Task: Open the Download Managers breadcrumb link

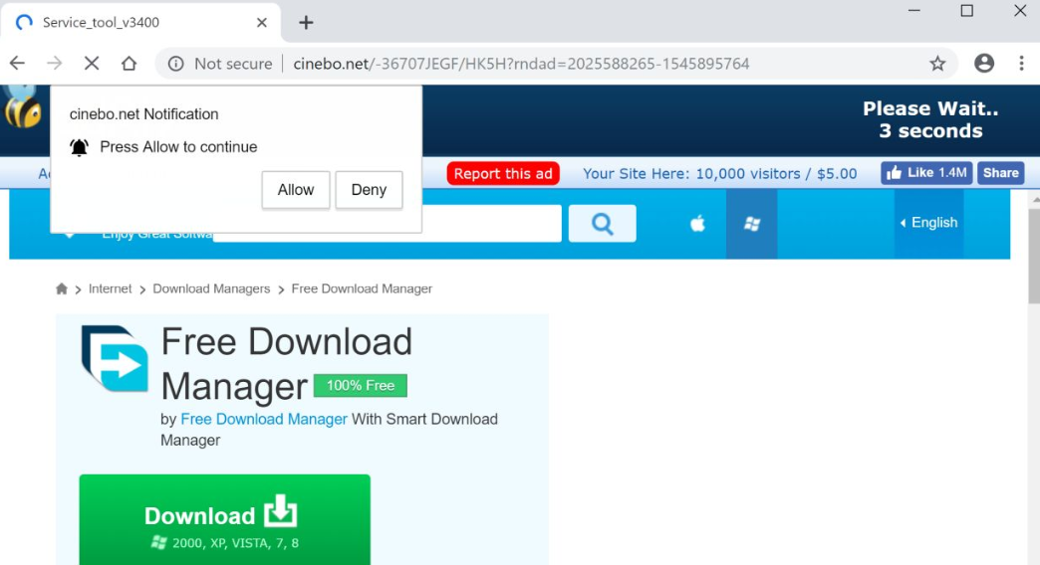Action: pyautogui.click(x=211, y=288)
